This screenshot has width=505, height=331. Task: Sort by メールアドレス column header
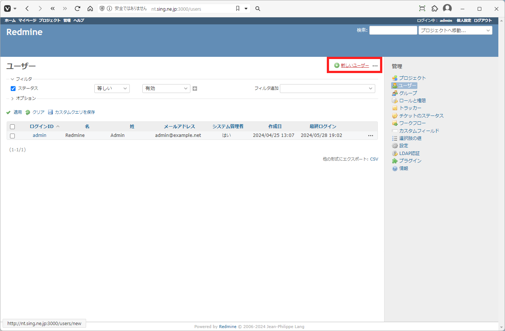click(179, 126)
